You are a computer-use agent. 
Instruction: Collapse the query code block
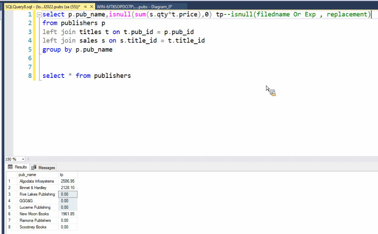[39, 15]
